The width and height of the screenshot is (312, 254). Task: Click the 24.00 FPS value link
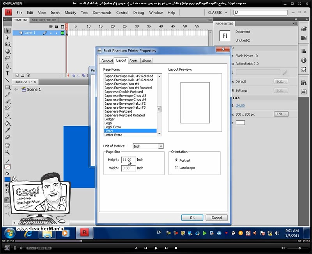click(240, 106)
